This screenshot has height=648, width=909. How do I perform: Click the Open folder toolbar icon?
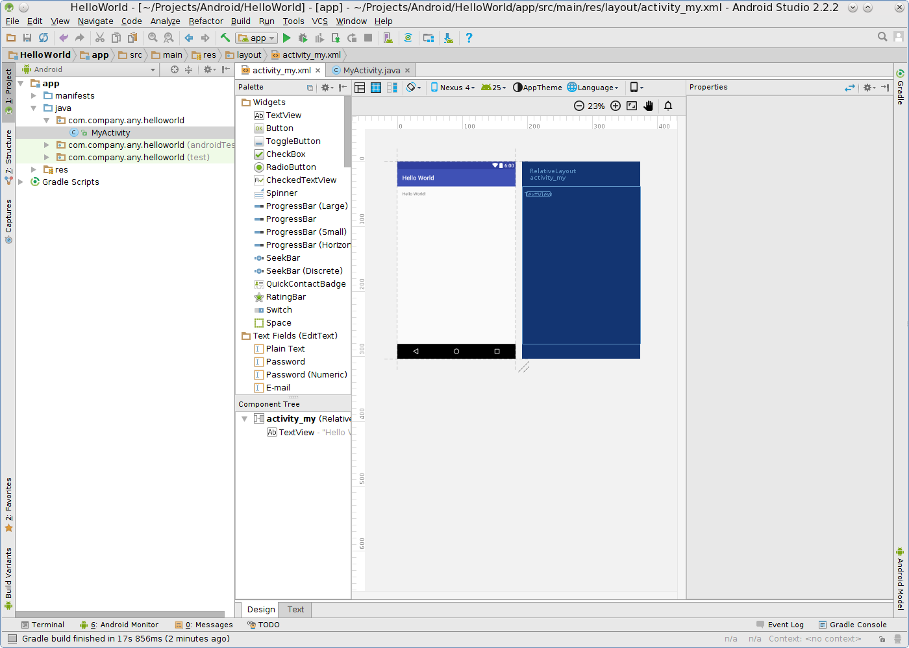[11, 38]
